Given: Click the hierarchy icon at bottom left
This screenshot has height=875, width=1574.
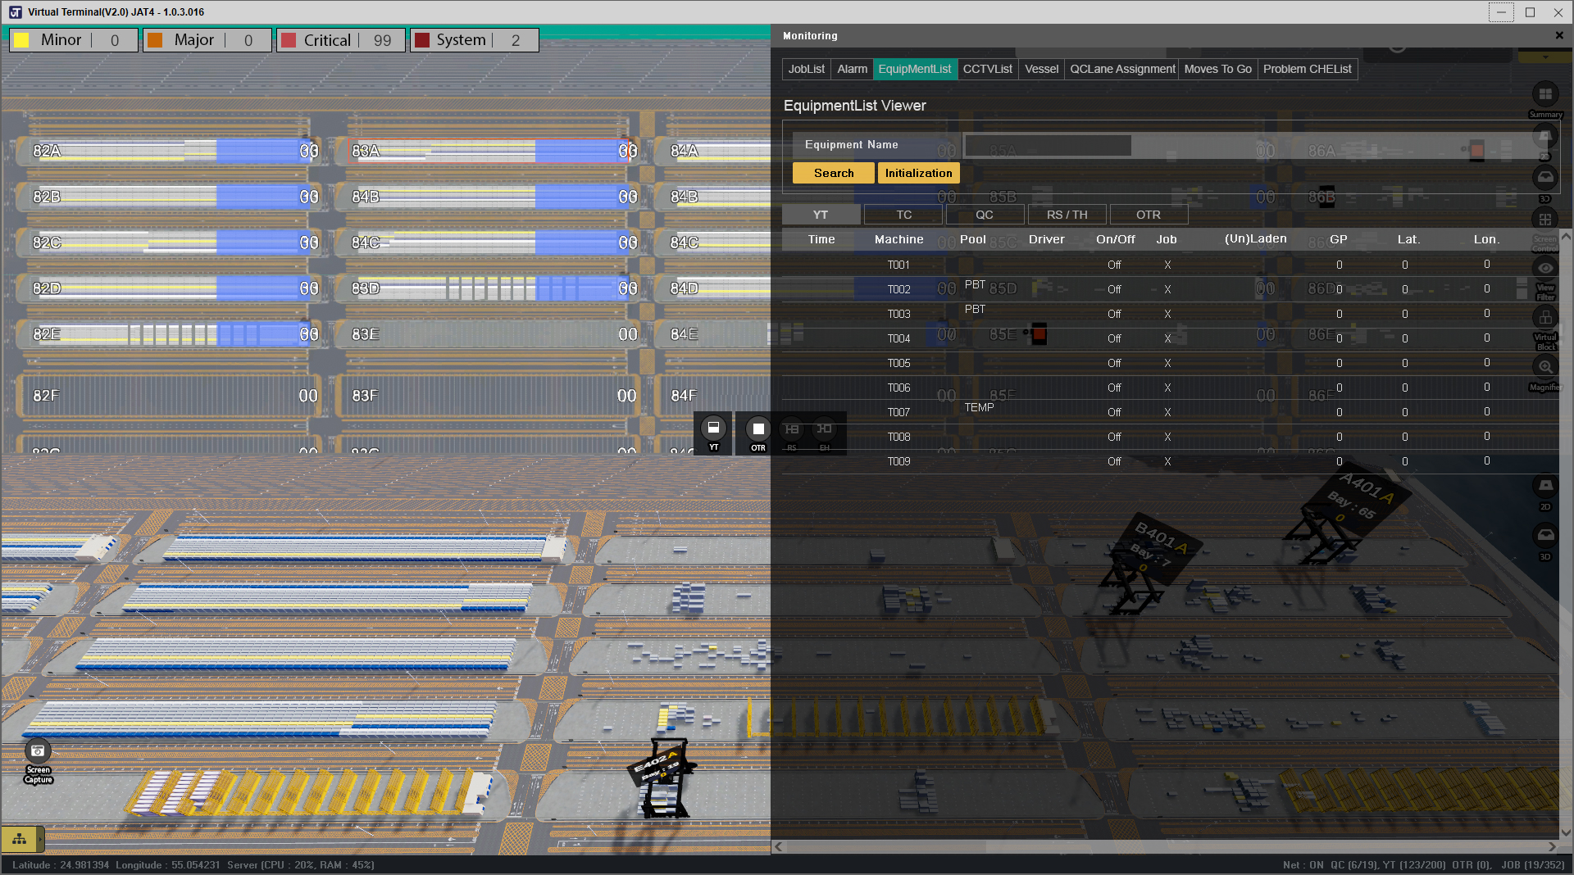Looking at the screenshot, I should point(19,839).
